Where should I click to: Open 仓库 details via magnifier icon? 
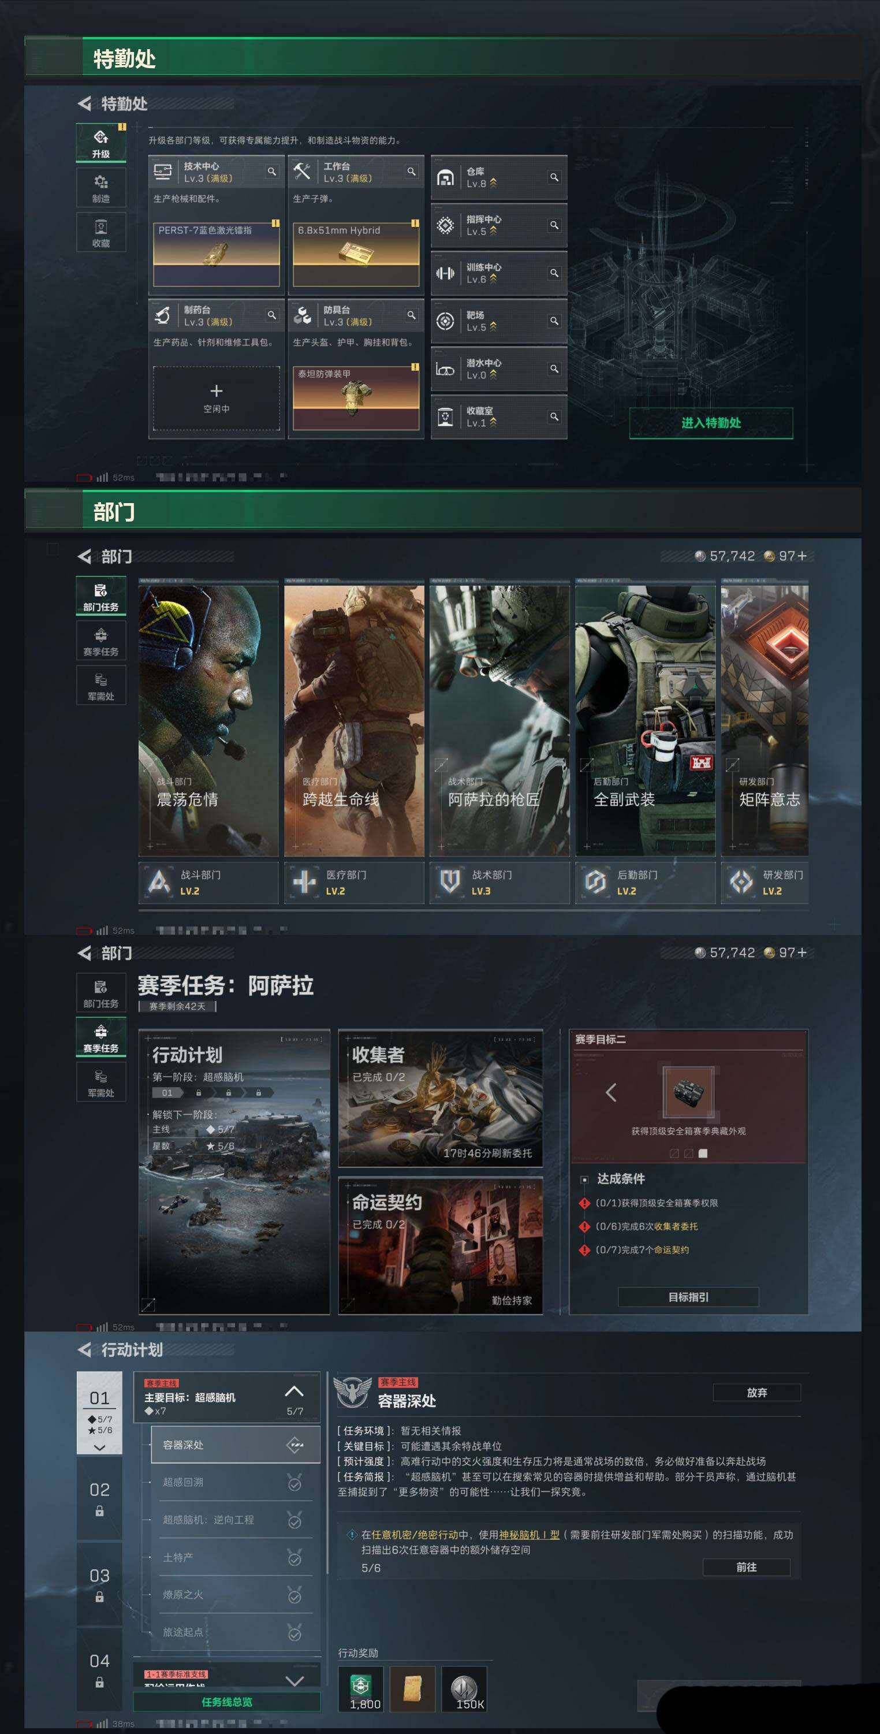[554, 177]
